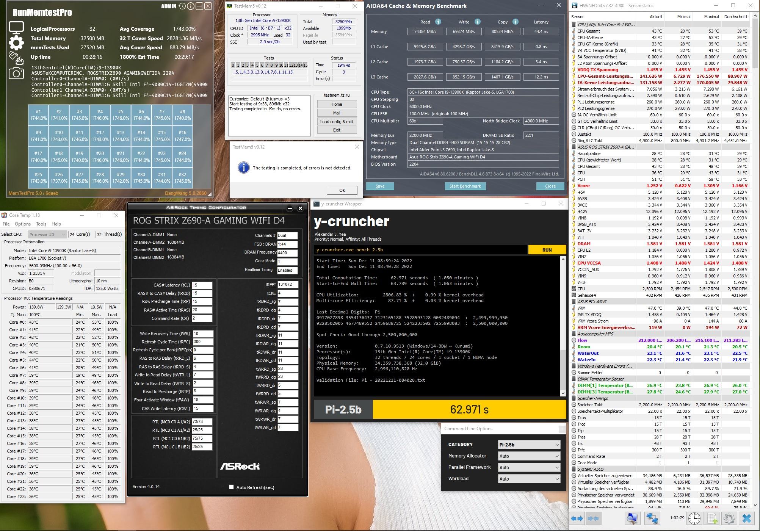Start HWiNFO logging with sheet-plus icon
Viewport: 760px width, 531px height.
[x=711, y=518]
